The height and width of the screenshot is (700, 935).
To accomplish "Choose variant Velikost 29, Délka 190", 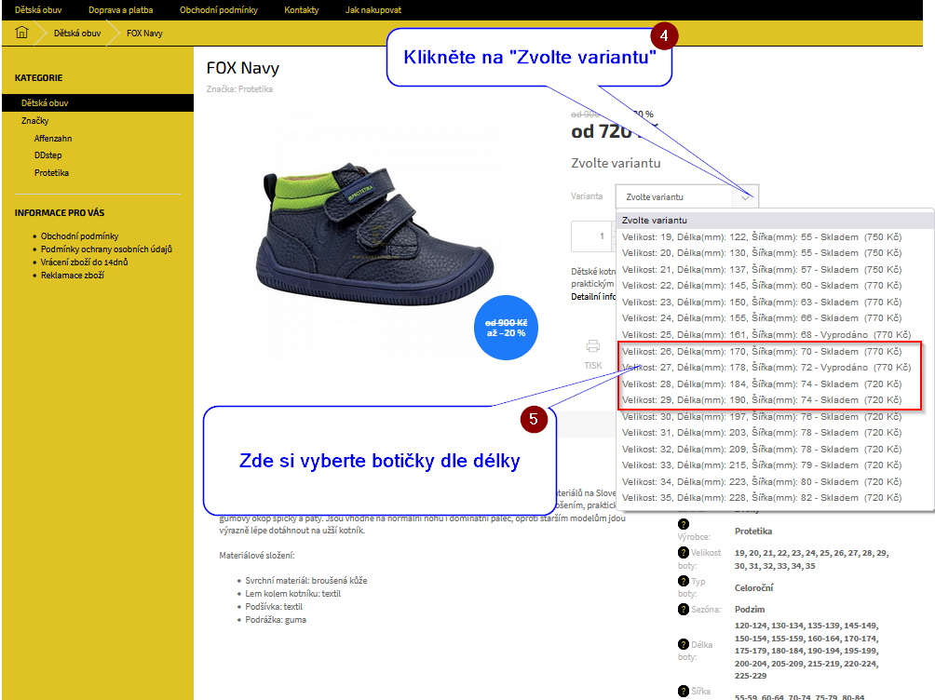I will tap(775, 399).
